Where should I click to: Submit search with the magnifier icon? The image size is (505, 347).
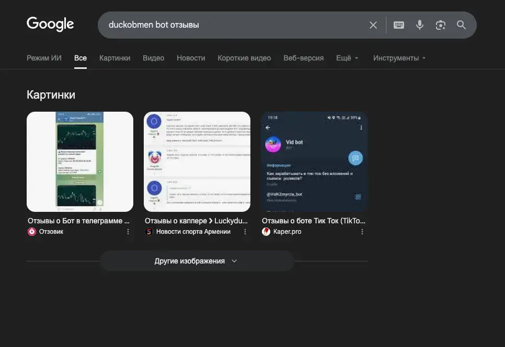click(x=461, y=25)
